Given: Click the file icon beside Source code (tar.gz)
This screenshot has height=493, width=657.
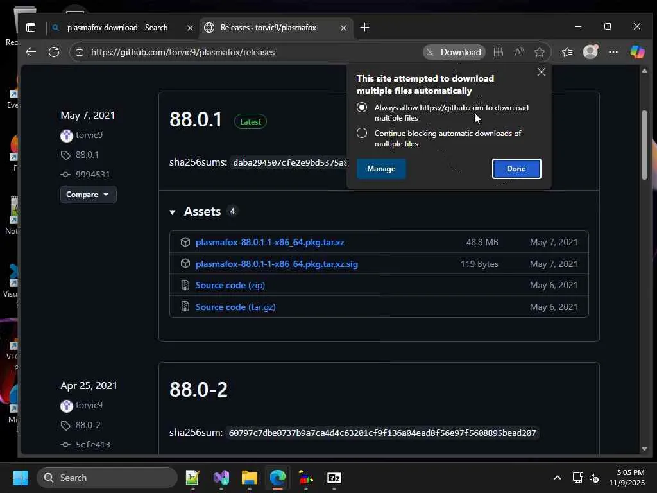Looking at the screenshot, I should (x=185, y=306).
